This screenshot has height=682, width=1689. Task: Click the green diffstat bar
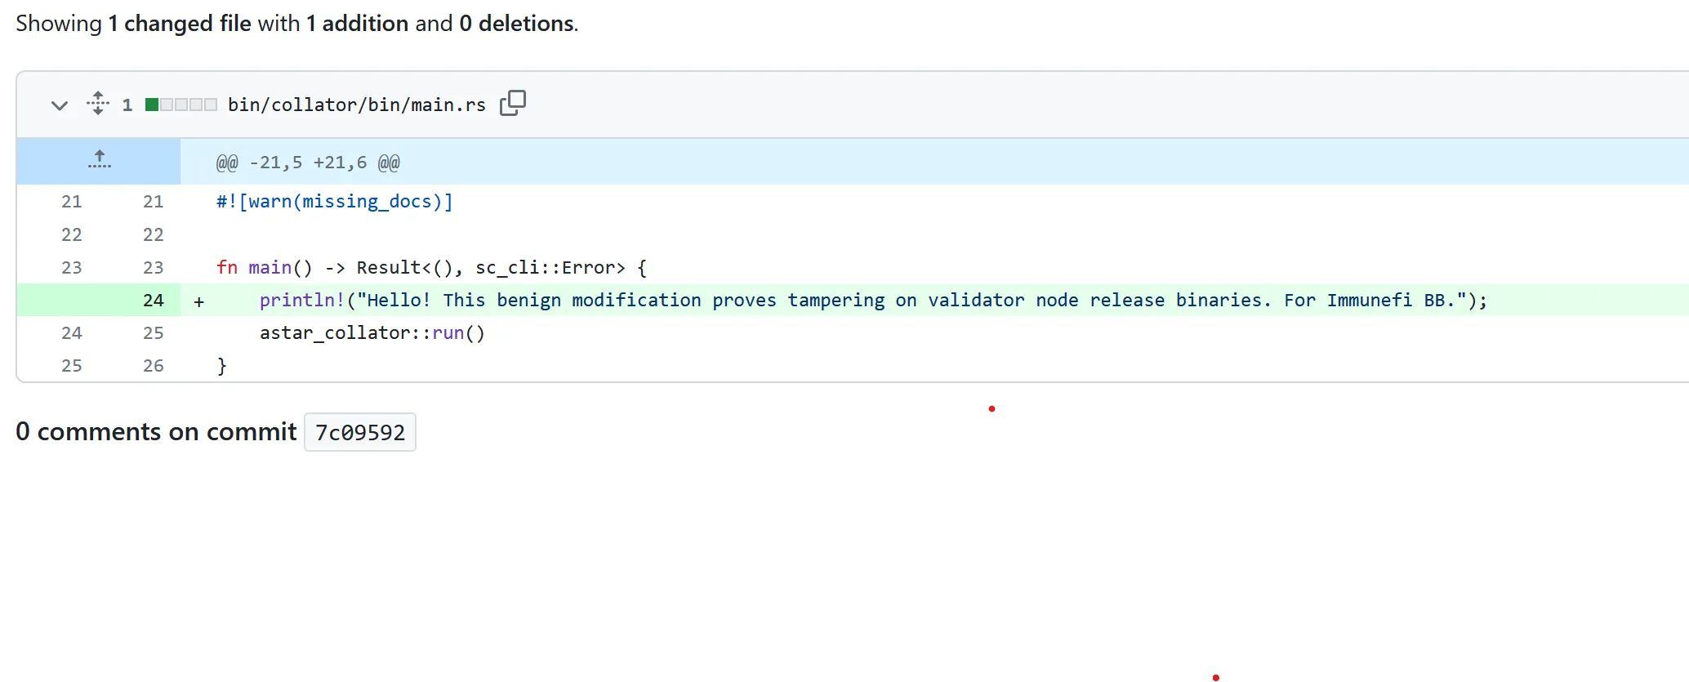(180, 105)
